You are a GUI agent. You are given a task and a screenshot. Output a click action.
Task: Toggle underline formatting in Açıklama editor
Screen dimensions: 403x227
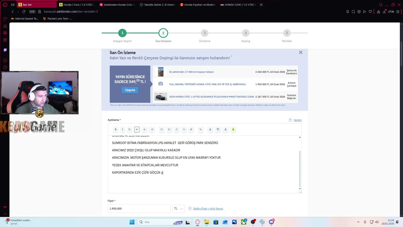coord(129,130)
